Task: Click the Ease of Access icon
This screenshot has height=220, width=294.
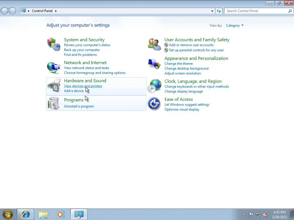Action: pyautogui.click(x=154, y=104)
